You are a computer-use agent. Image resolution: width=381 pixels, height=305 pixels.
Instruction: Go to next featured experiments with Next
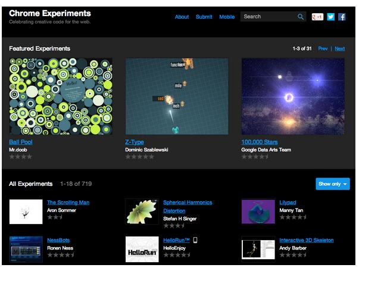[340, 49]
